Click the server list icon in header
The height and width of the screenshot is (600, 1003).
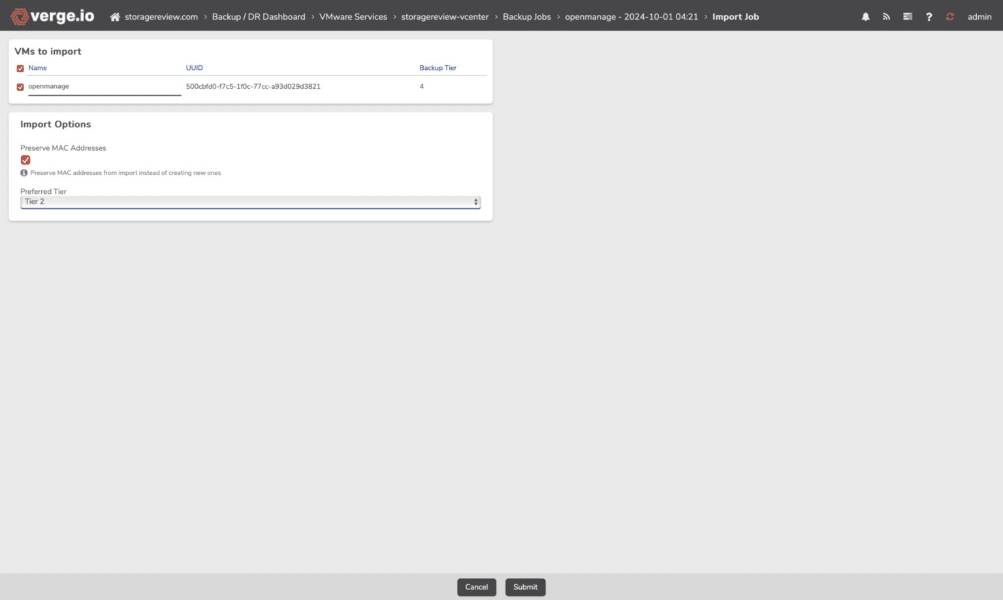tap(908, 17)
